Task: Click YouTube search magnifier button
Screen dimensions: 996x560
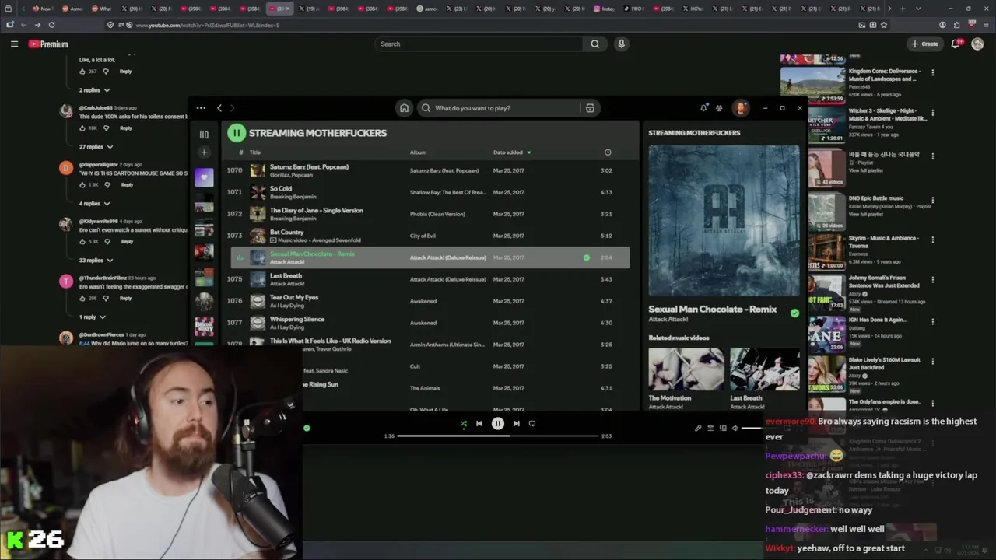Action: 595,44
